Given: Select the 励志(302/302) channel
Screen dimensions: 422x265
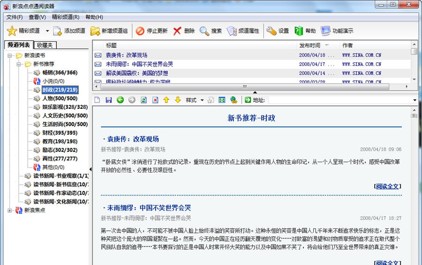Looking at the screenshot, I should 60,150.
